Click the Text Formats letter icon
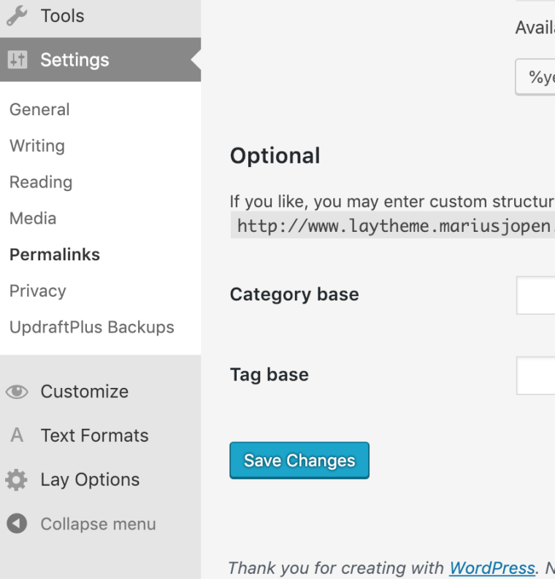555x579 pixels. coord(16,436)
